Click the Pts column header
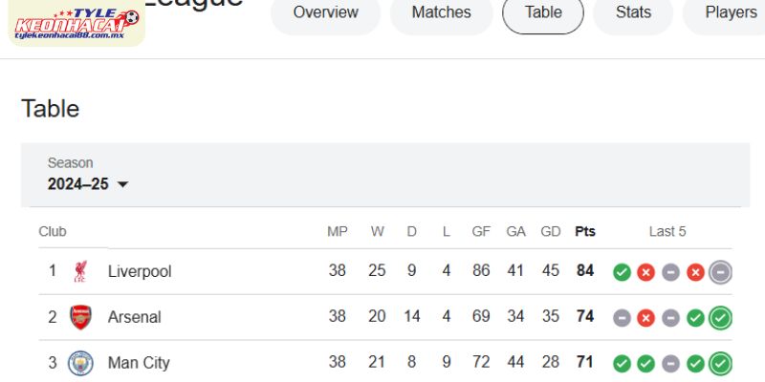765x382 pixels. coord(584,232)
